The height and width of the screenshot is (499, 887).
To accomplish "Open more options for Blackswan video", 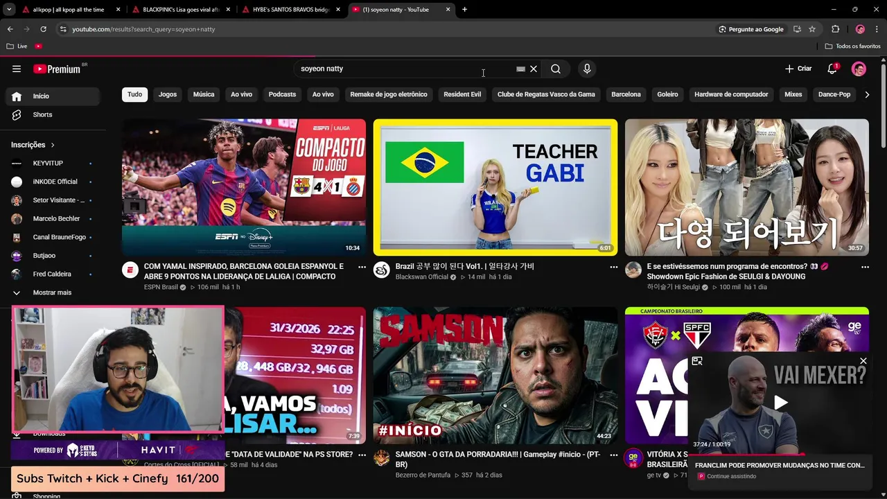I will point(613,267).
